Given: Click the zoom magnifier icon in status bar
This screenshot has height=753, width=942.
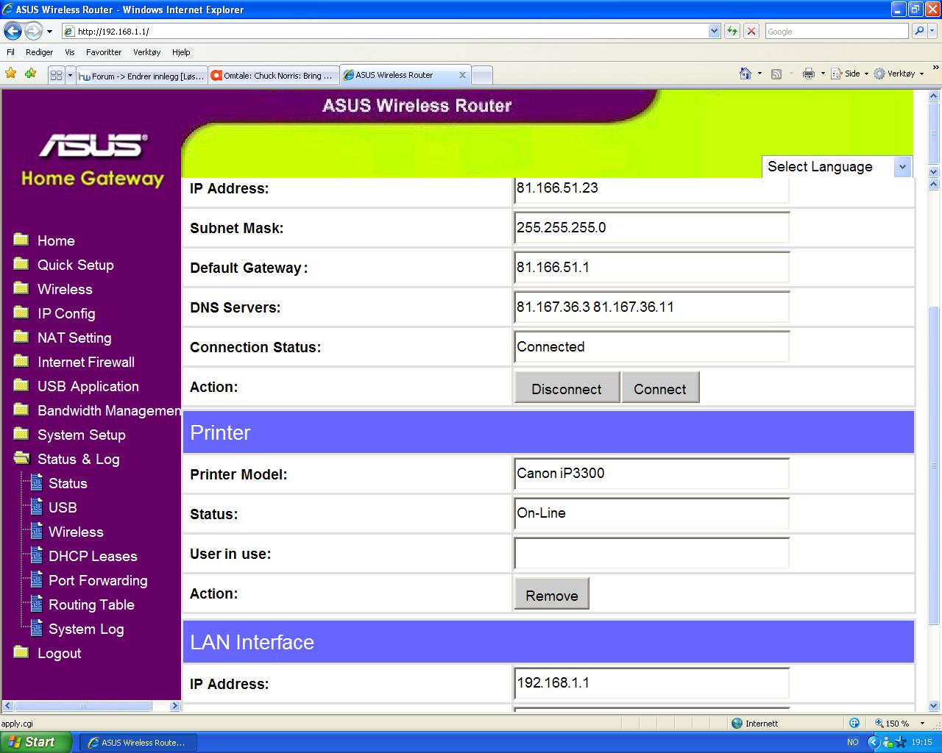Looking at the screenshot, I should tap(879, 724).
